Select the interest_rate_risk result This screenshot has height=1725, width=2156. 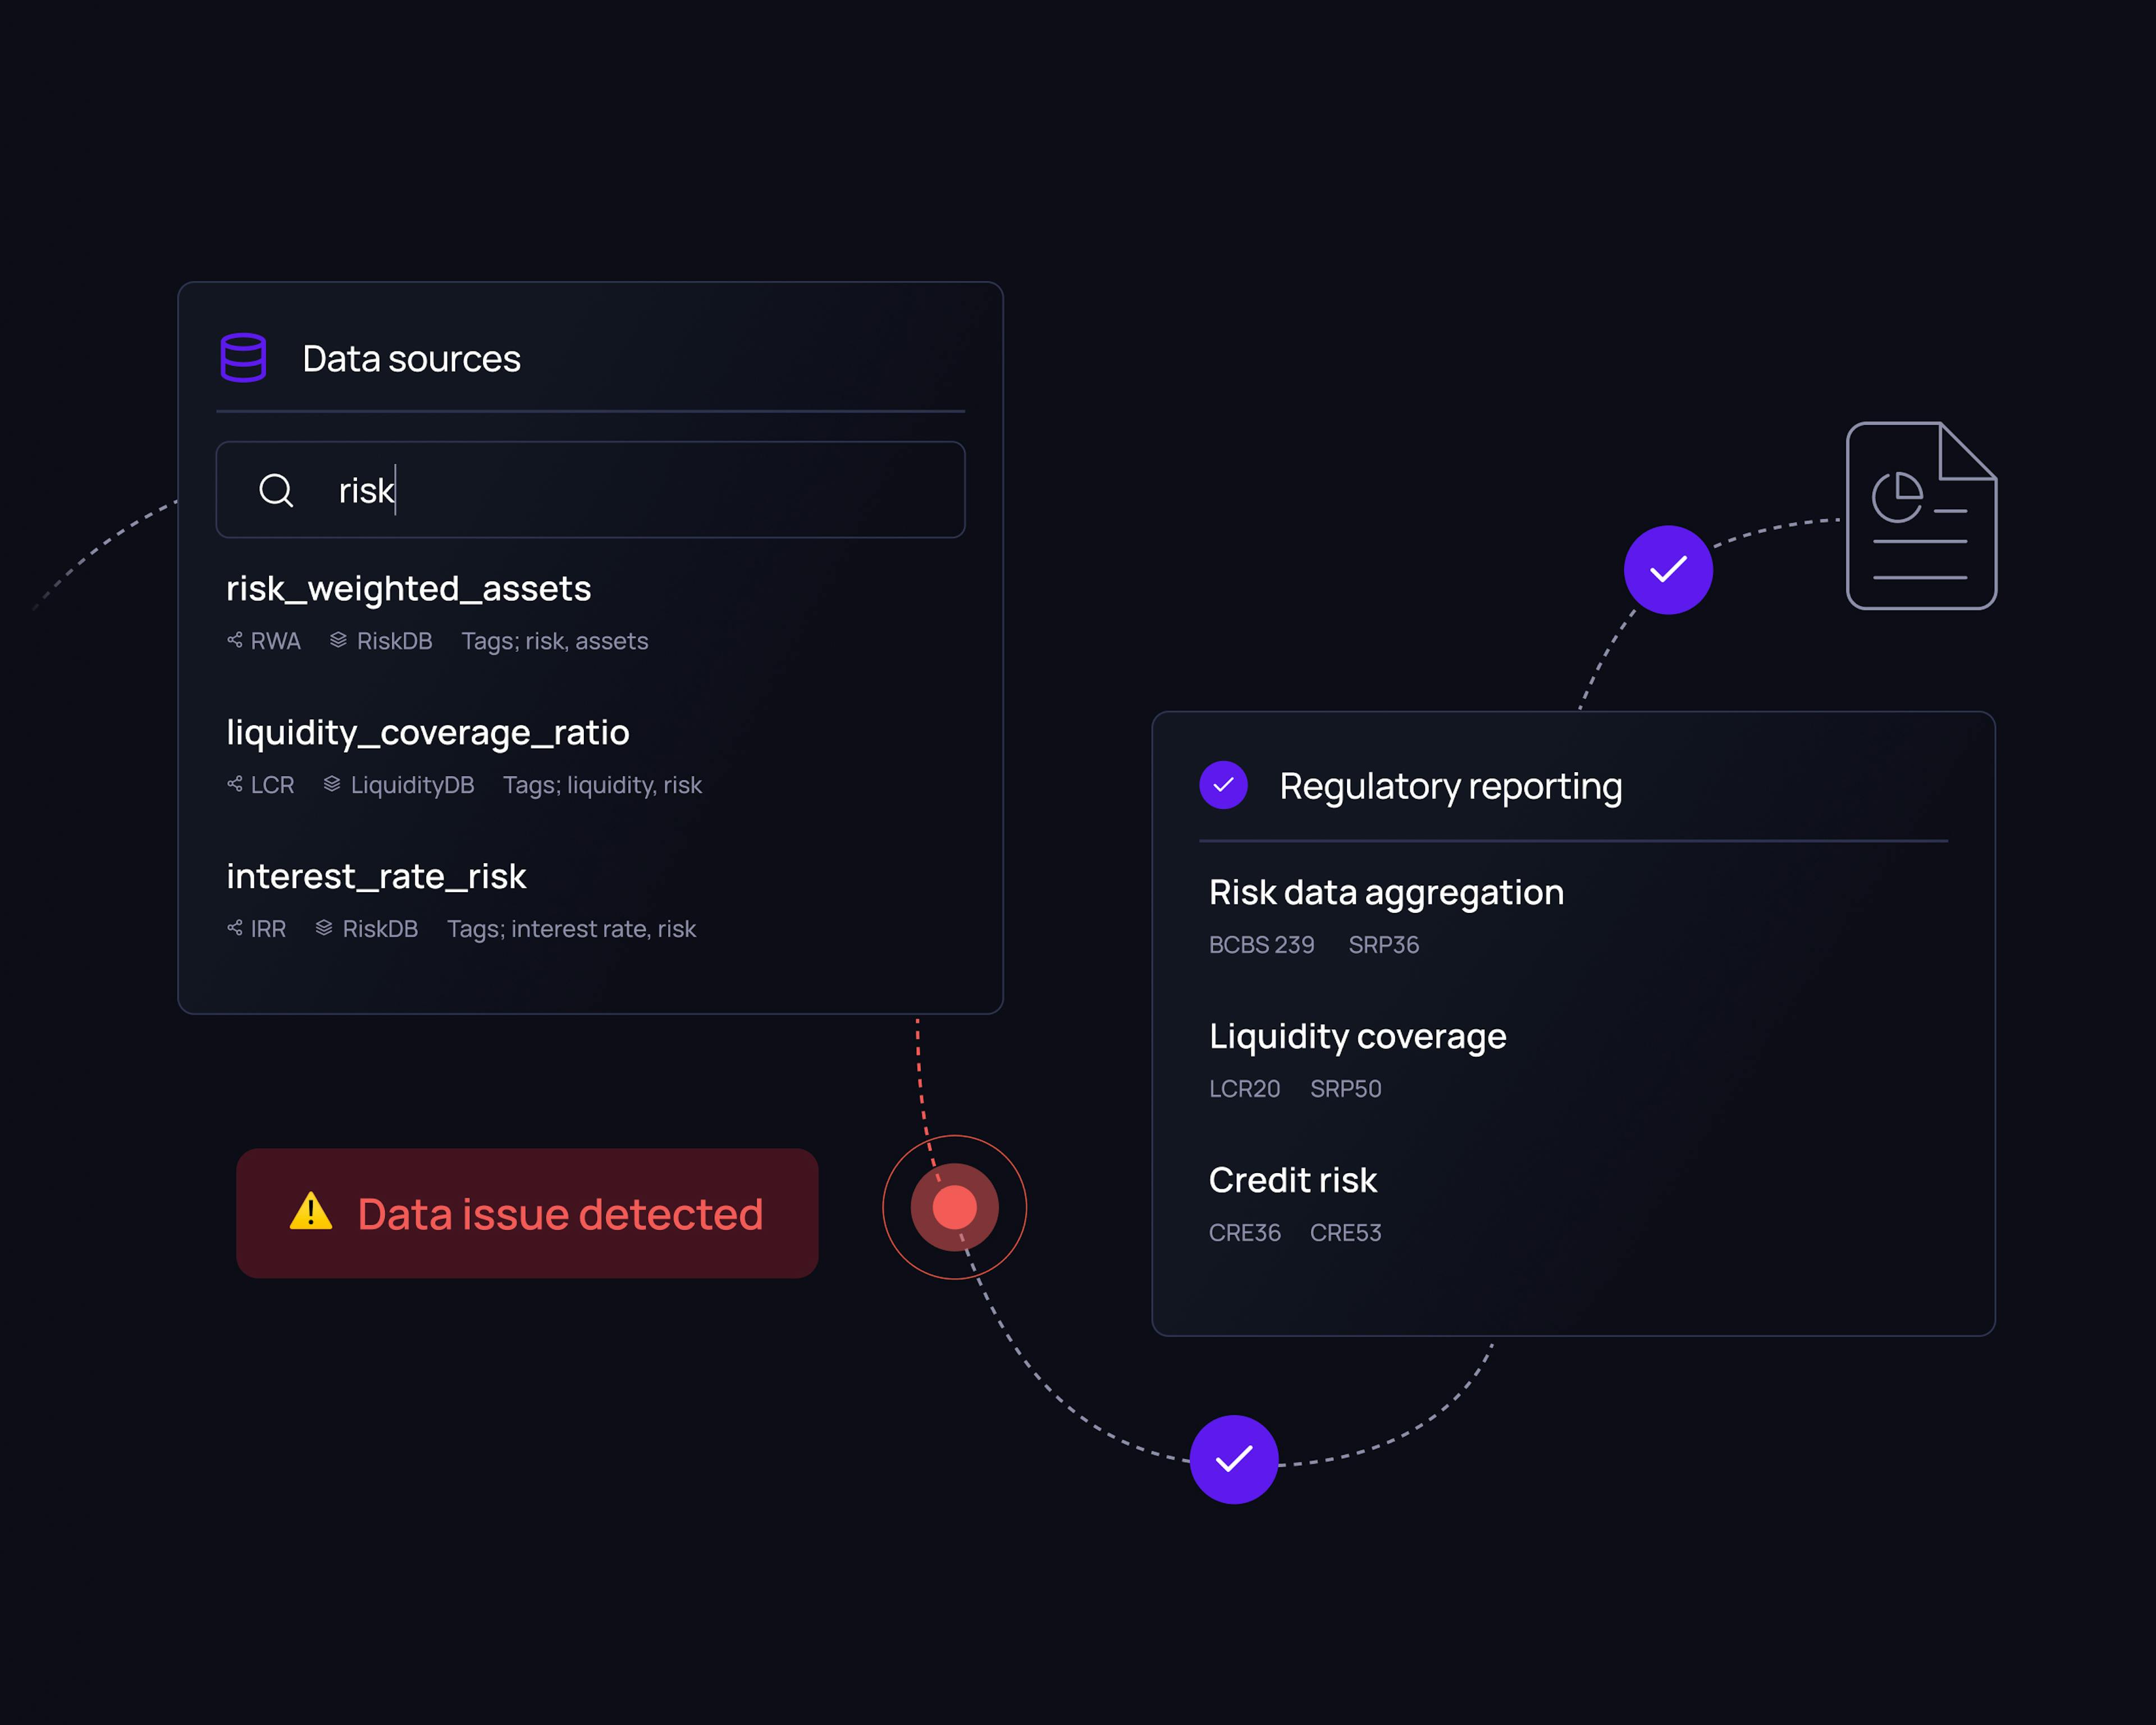376,877
